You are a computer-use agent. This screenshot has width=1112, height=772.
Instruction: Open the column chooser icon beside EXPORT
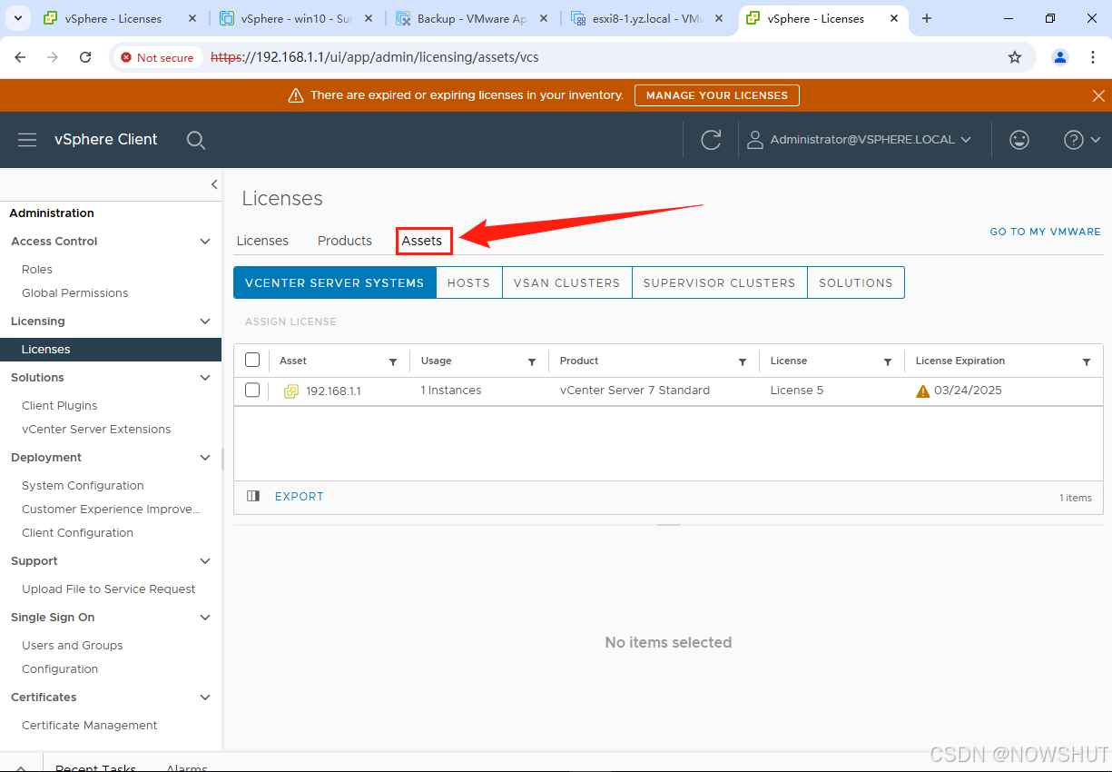point(253,497)
